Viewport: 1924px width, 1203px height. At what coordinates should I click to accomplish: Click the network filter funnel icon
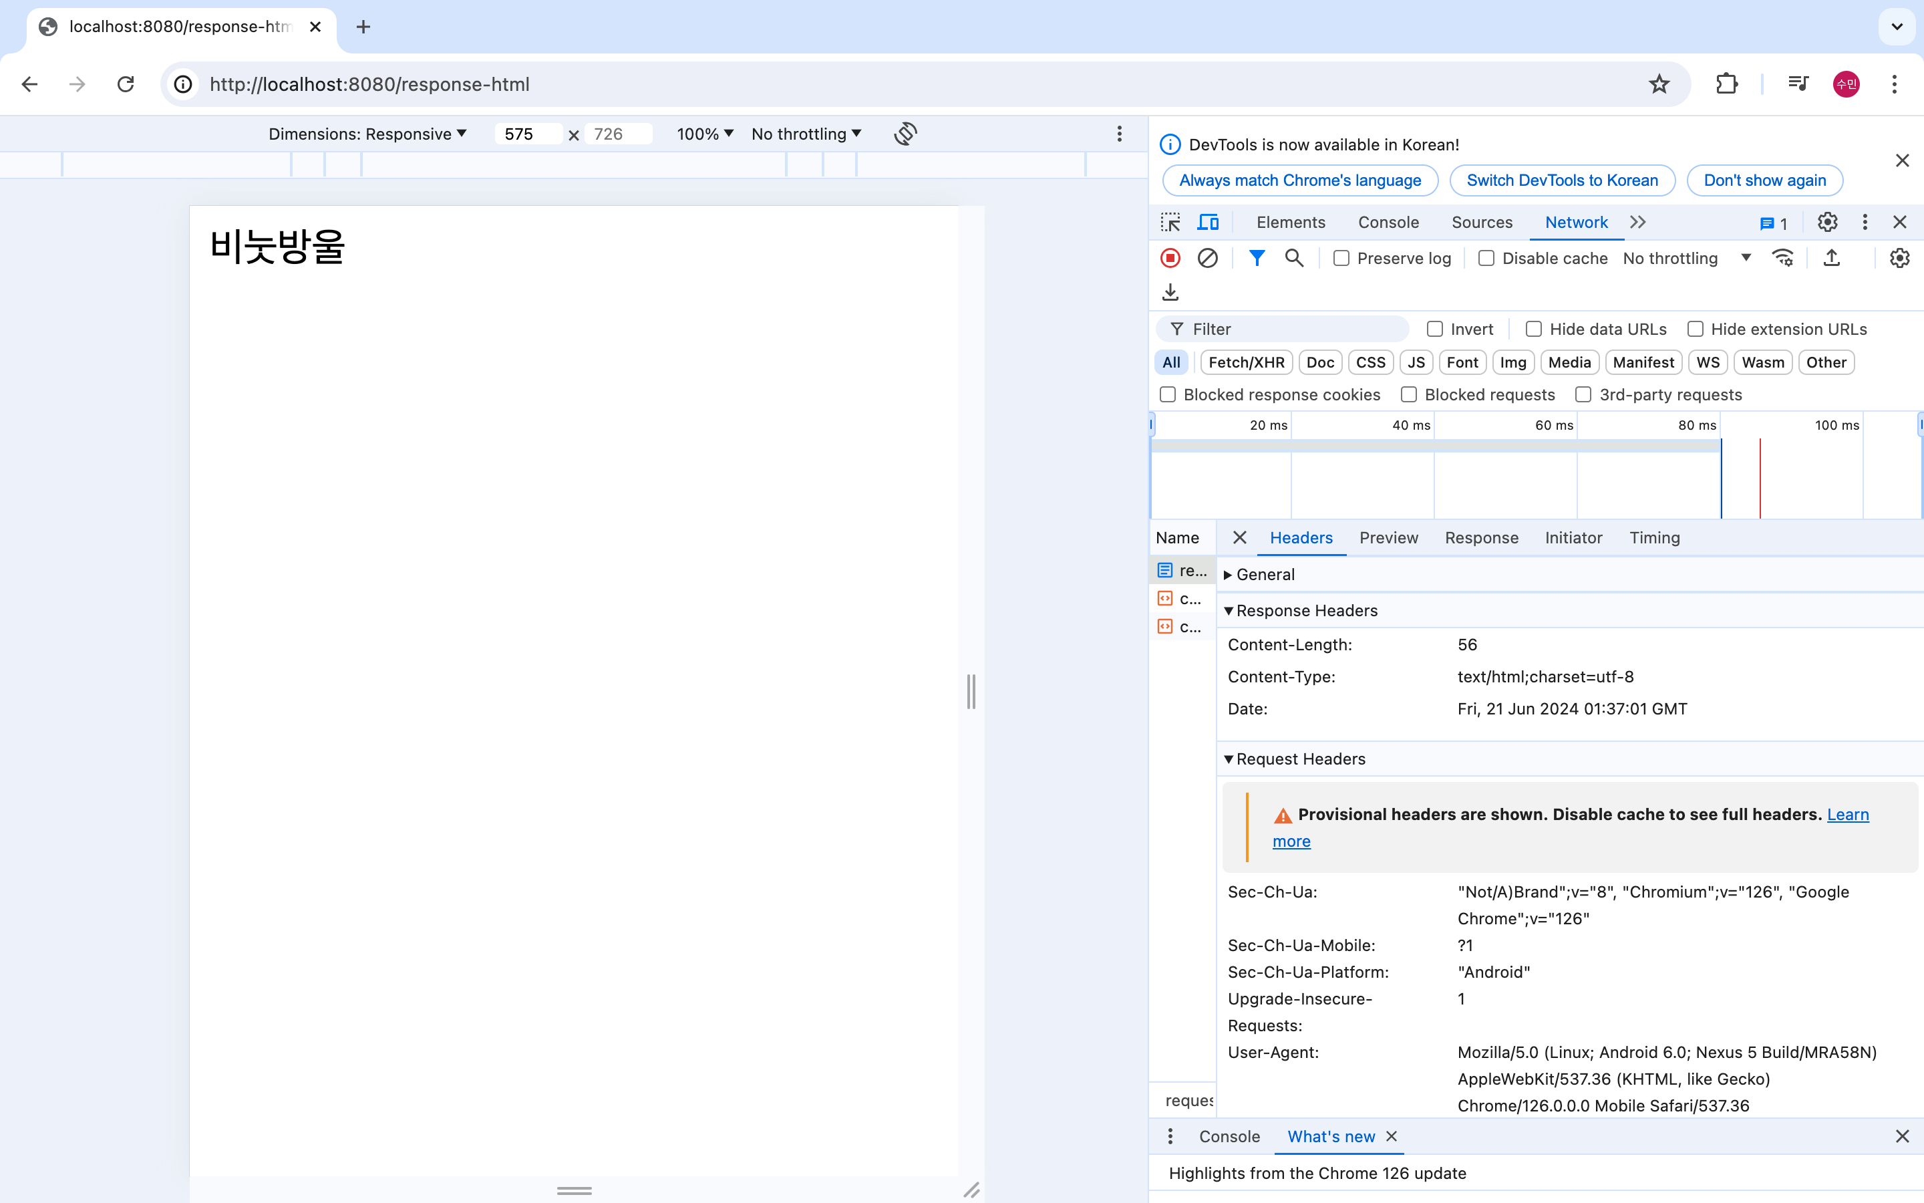pyautogui.click(x=1256, y=259)
